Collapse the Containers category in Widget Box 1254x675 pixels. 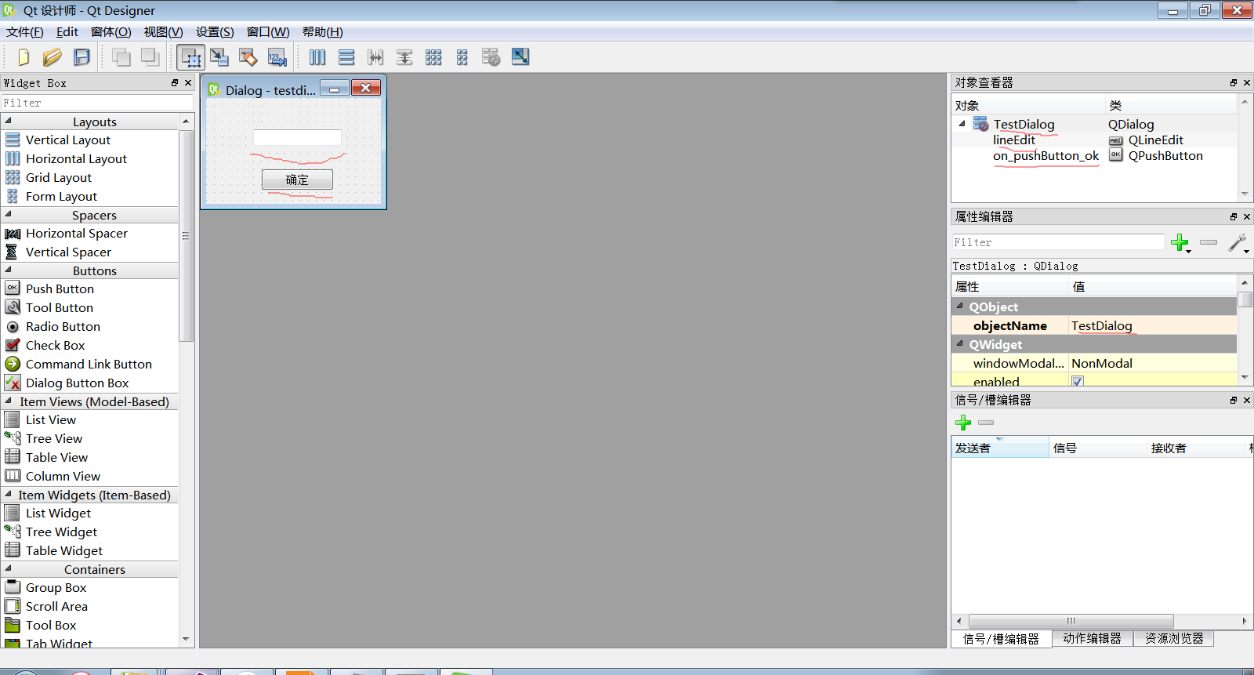[9, 568]
